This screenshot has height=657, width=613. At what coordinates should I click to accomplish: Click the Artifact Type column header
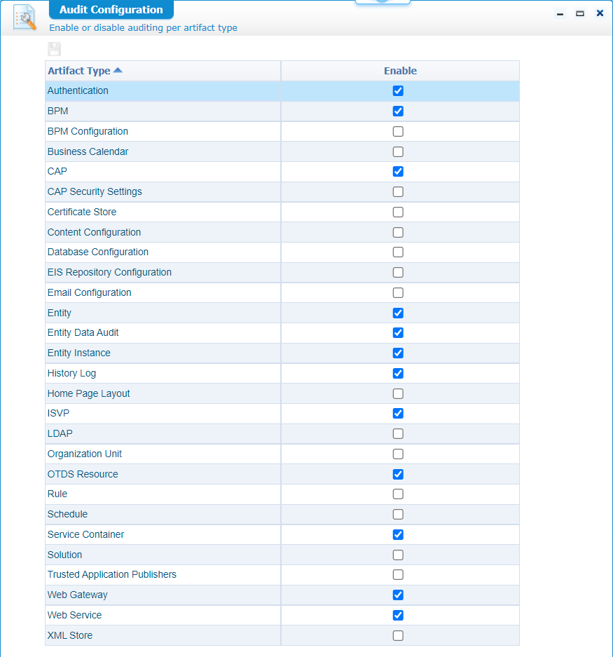click(163, 71)
